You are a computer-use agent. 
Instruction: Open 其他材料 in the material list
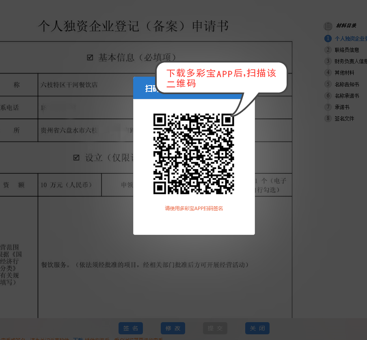pos(344,73)
